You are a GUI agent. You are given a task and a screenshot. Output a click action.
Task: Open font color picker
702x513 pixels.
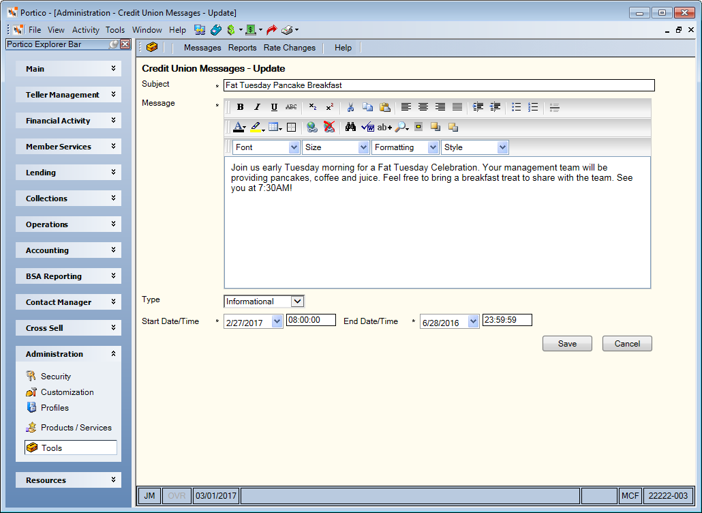coord(239,128)
